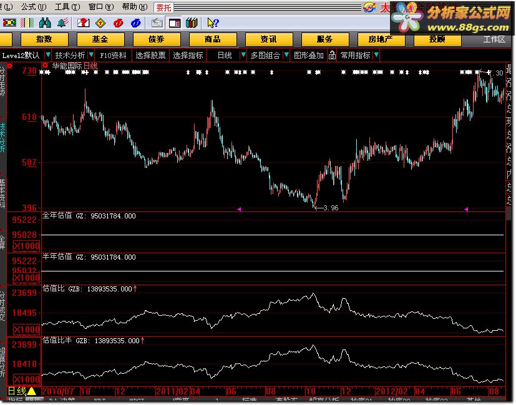The image size is (516, 405).
Task: Click the X1000 scale box in 全年估值 panel
Action: [x=26, y=246]
